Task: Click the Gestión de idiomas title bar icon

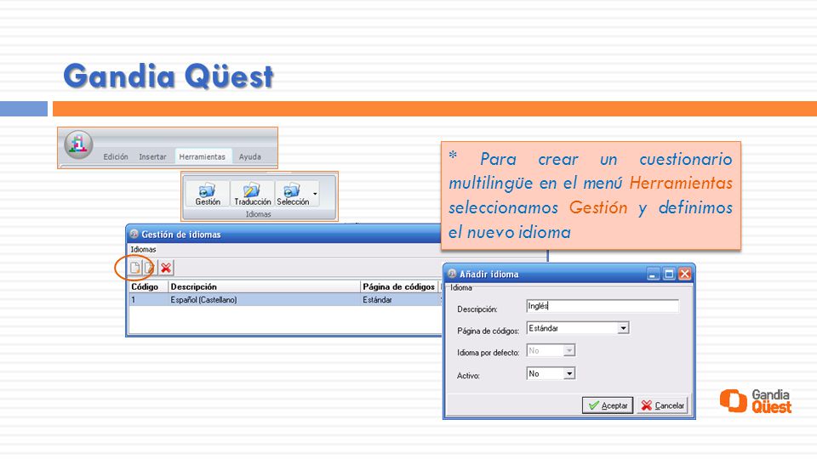Action: pos(134,235)
